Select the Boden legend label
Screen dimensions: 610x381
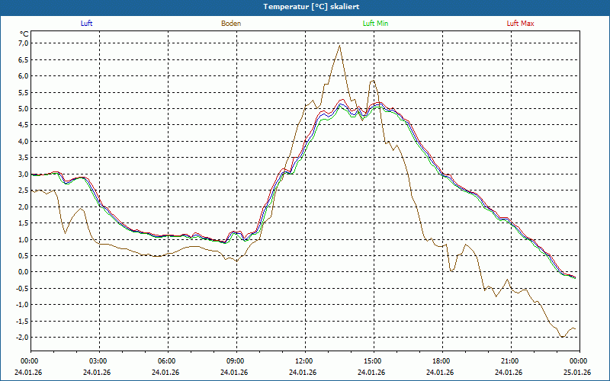(x=231, y=24)
